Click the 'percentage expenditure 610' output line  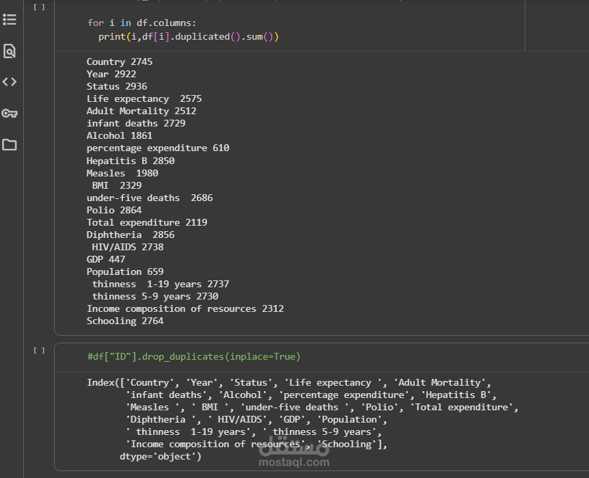158,148
